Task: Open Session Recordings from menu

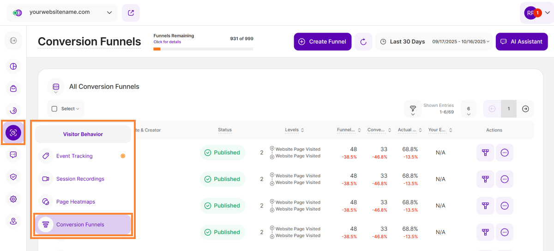Action: click(80, 179)
